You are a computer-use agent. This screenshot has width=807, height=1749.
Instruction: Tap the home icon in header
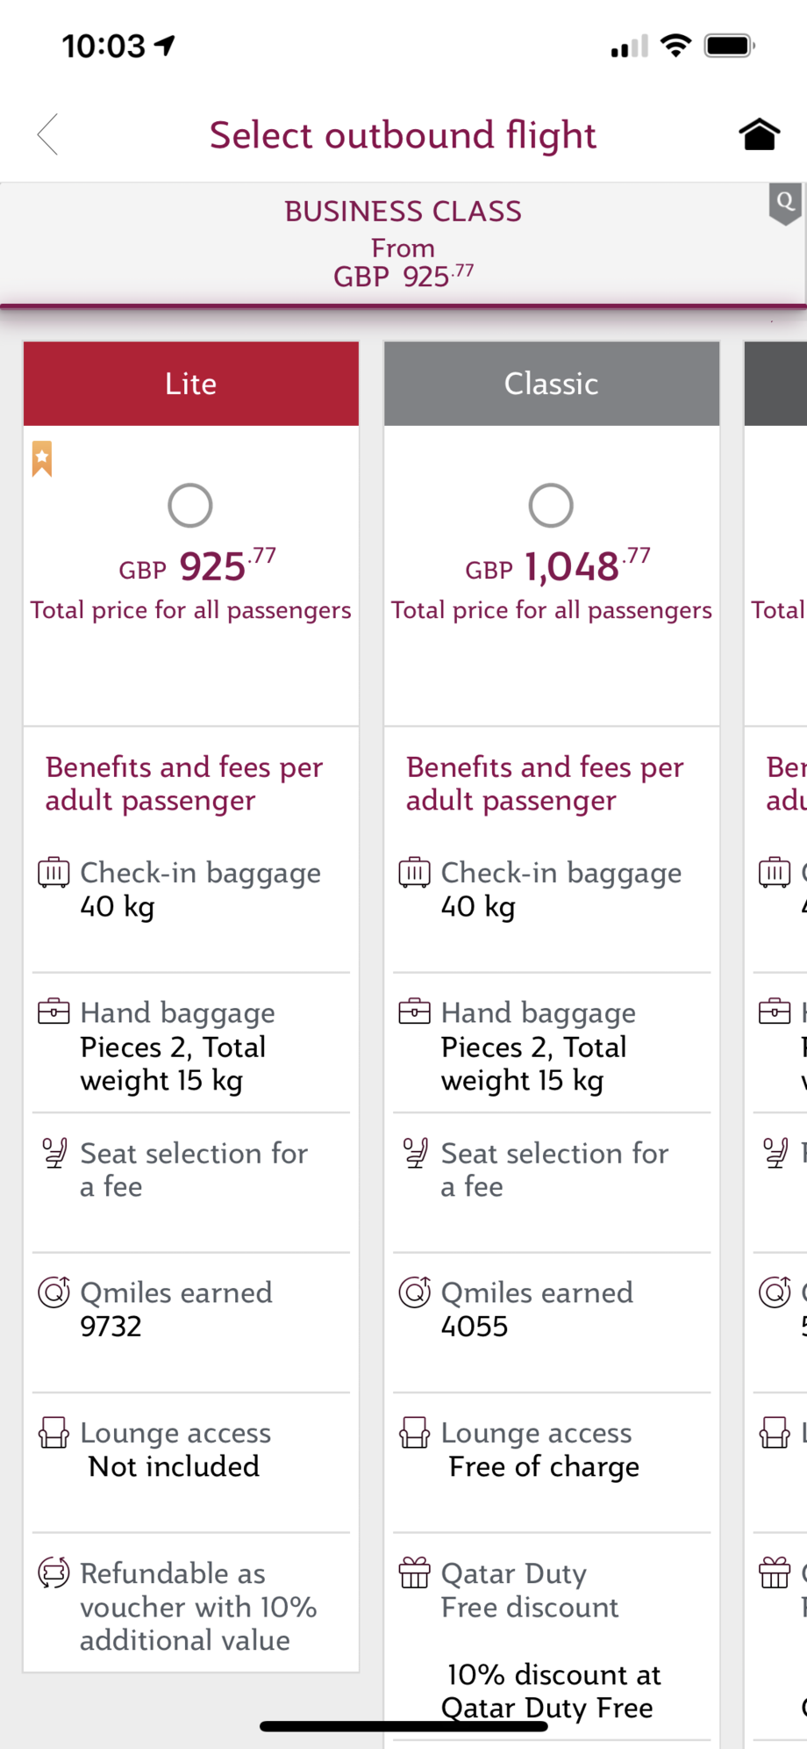pyautogui.click(x=759, y=134)
